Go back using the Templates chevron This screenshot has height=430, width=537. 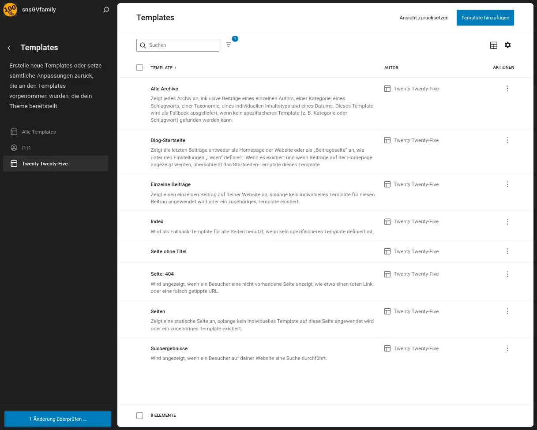[x=9, y=48]
